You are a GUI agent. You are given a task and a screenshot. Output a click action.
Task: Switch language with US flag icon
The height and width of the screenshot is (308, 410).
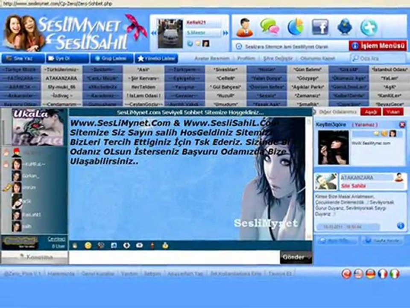(x=358, y=274)
